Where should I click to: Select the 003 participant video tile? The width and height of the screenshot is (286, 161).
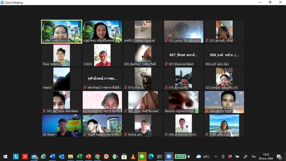62,102
